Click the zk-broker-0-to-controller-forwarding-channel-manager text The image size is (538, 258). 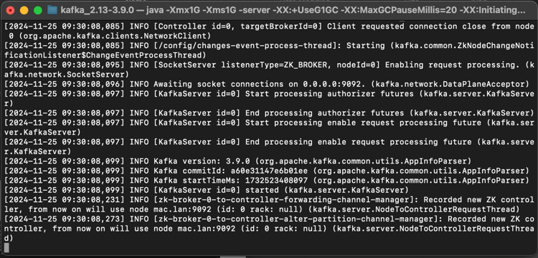click(x=285, y=199)
